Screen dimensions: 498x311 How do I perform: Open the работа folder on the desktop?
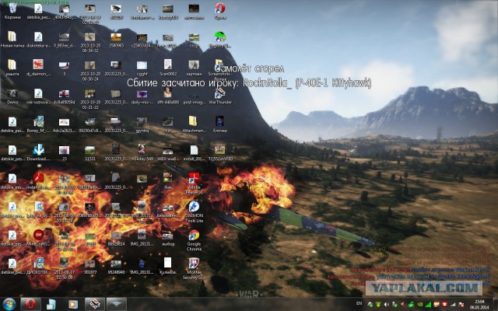tap(12, 68)
